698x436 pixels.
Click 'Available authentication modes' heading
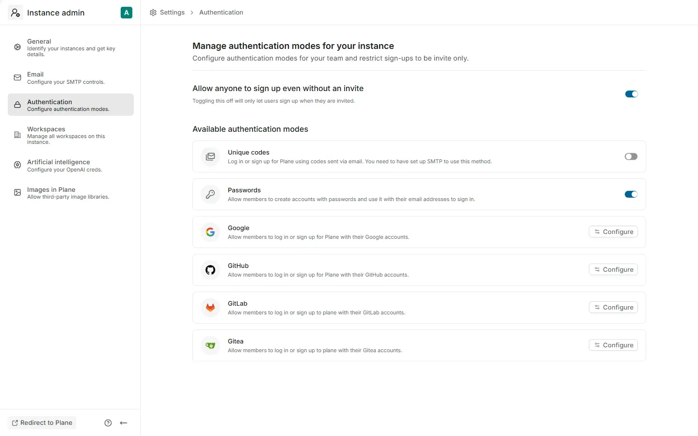click(250, 129)
